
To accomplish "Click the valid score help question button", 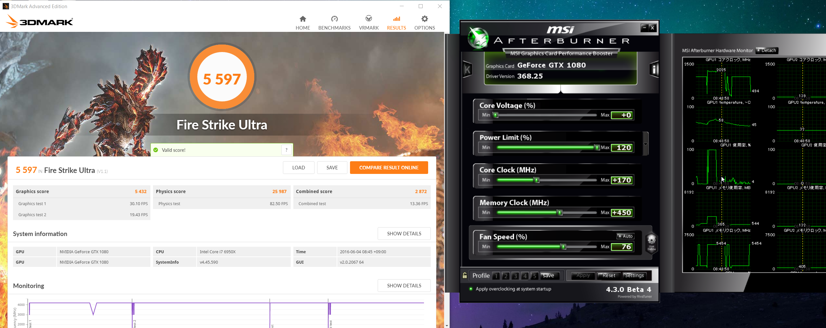I will [x=286, y=150].
